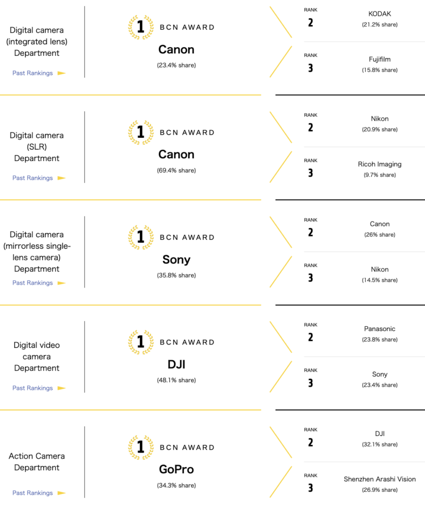Open Past Rankings for integrated lens cameras

(33, 73)
